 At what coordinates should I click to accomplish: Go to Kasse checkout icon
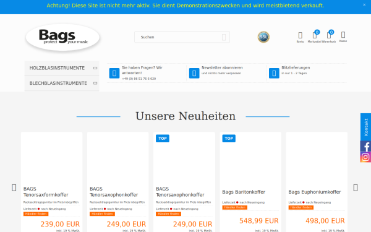[343, 37]
